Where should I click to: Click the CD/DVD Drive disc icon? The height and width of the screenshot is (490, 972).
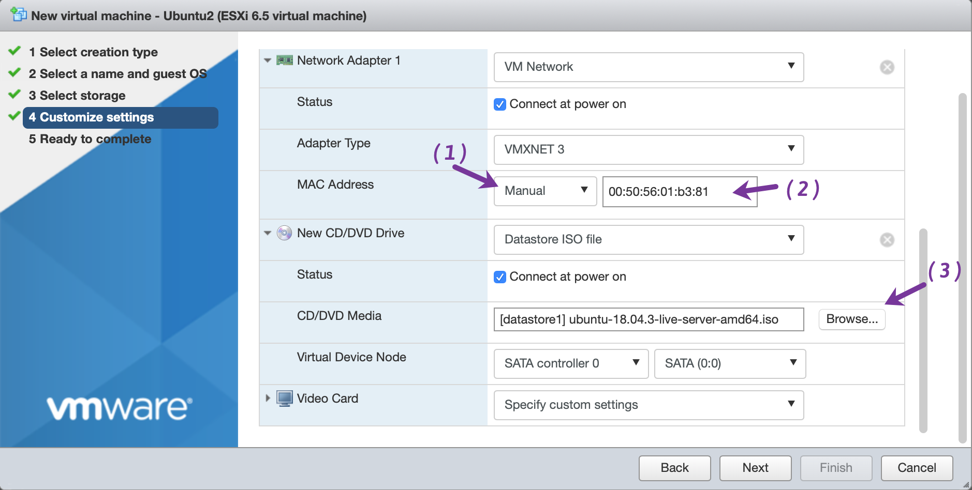[284, 233]
